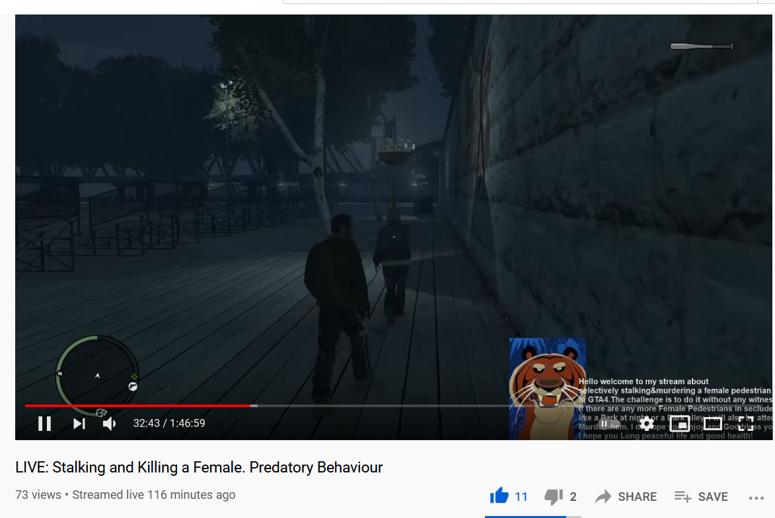Click the SAVE to playlist button
This screenshot has width=775, height=518.
[x=701, y=497]
